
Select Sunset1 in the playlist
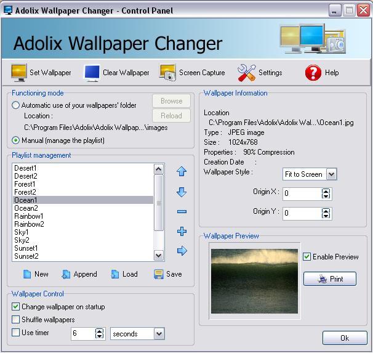(82, 248)
